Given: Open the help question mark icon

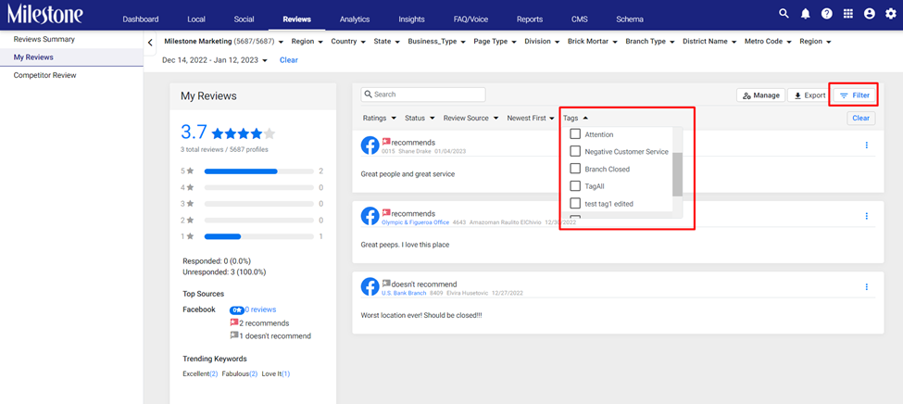Looking at the screenshot, I should [827, 14].
